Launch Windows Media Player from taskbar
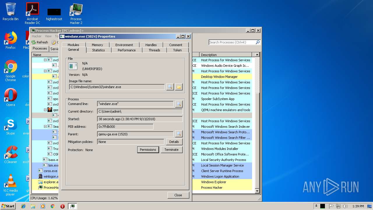373x210 pixels. pos(43,206)
